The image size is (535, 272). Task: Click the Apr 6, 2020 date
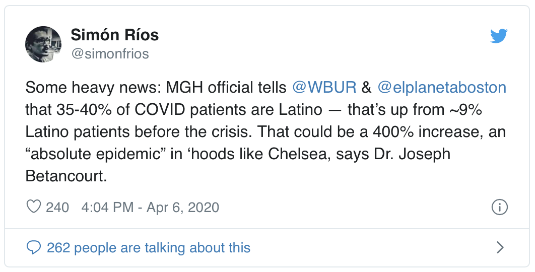pyautogui.click(x=183, y=207)
